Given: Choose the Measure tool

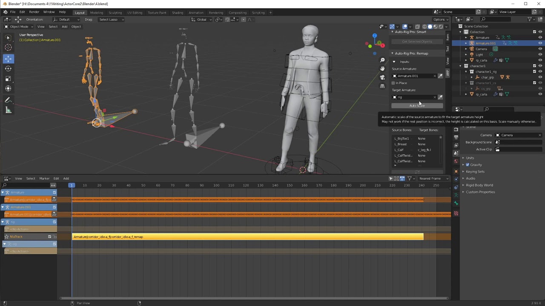Looking at the screenshot, I should (8, 110).
